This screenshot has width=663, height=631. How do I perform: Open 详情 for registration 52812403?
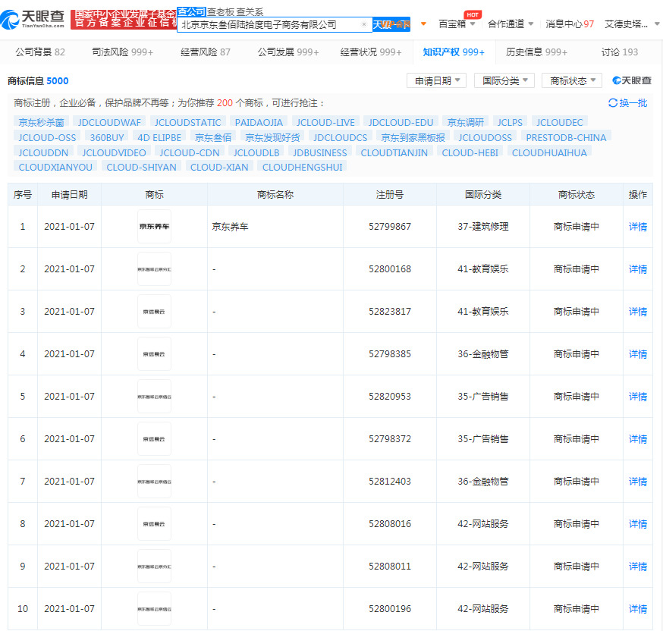coord(638,482)
